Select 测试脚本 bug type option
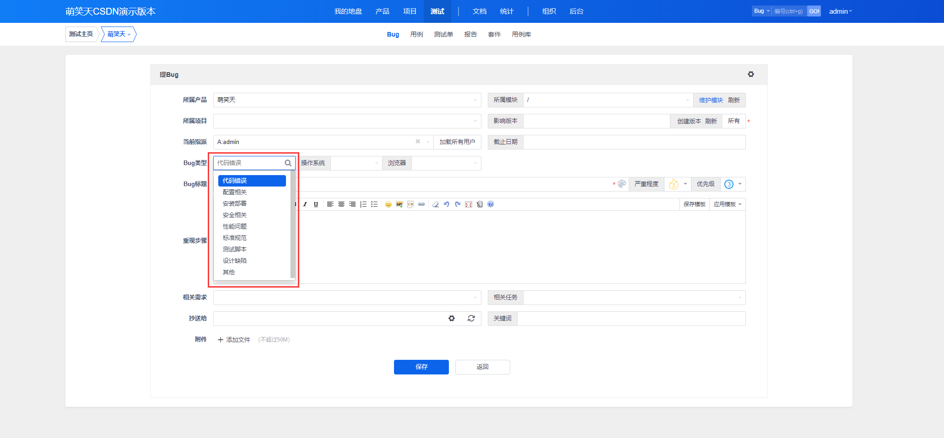 252,249
